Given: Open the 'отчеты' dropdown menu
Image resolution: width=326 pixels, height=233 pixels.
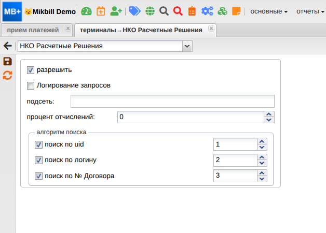Looking at the screenshot, I should 310,11.
